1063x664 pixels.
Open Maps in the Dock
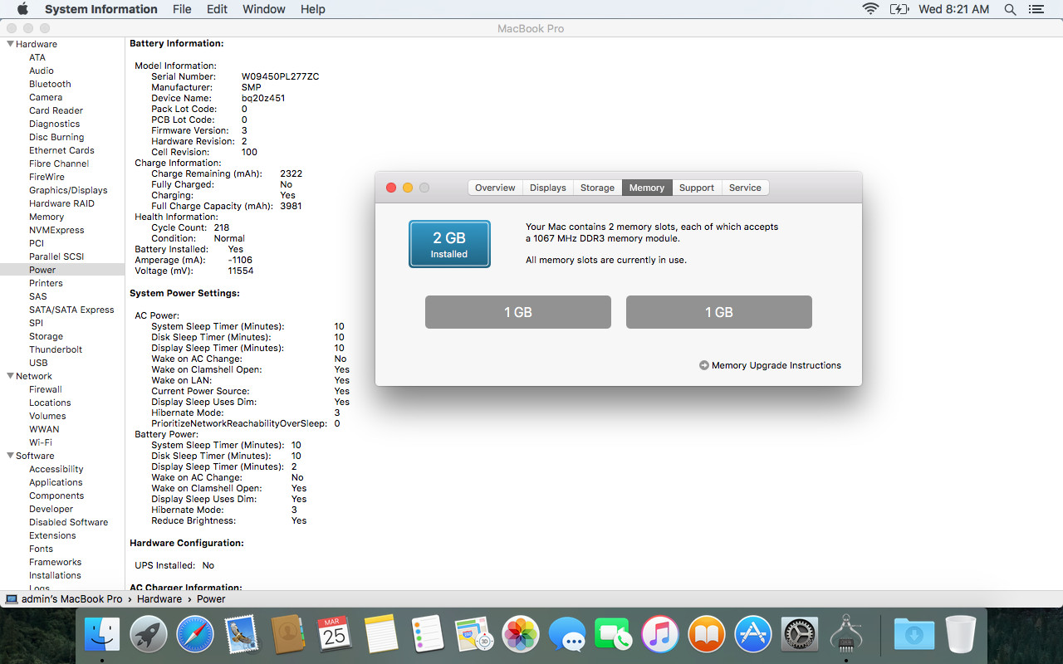click(x=474, y=635)
